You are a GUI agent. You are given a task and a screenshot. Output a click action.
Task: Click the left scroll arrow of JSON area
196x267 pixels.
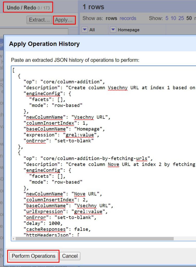coord(13,239)
